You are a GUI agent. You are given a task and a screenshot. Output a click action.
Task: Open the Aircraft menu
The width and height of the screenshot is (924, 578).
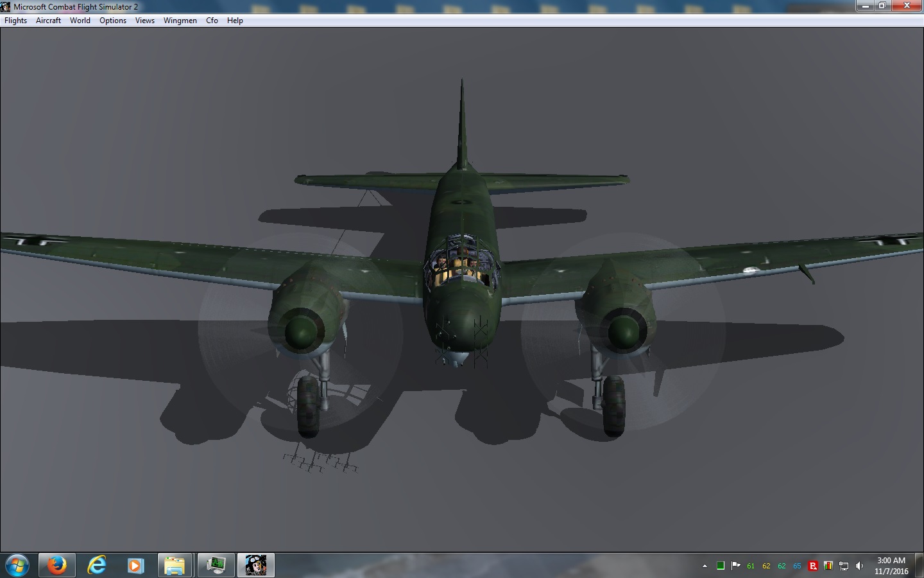pyautogui.click(x=48, y=21)
